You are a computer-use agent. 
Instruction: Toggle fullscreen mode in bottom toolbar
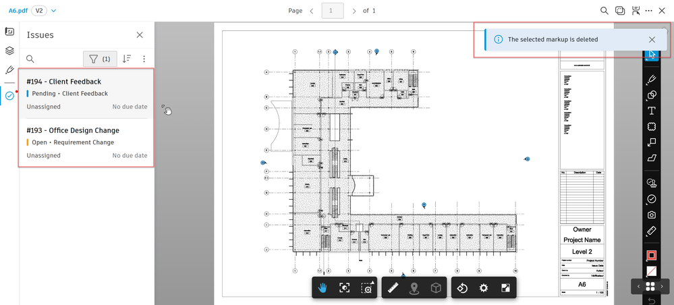point(505,287)
